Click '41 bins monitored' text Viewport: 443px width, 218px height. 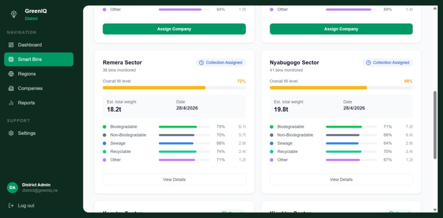(x=286, y=70)
